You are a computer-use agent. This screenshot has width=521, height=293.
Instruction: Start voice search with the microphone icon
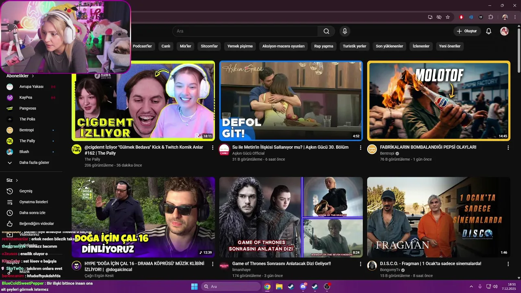coord(345,31)
